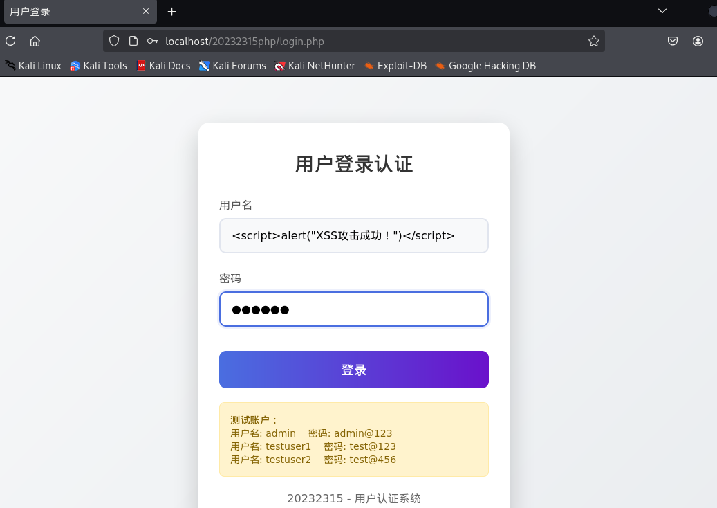The width and height of the screenshot is (717, 508).
Task: Open the Kali Tools bookmark
Action: 98,66
